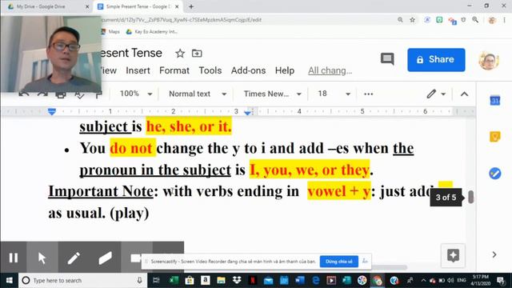Pause the Screencastify recording
This screenshot has height=288, width=512.
(14, 258)
